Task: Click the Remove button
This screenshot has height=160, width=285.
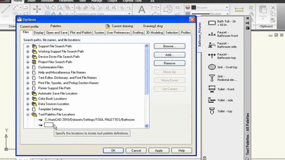Action: pyautogui.click(x=169, y=63)
